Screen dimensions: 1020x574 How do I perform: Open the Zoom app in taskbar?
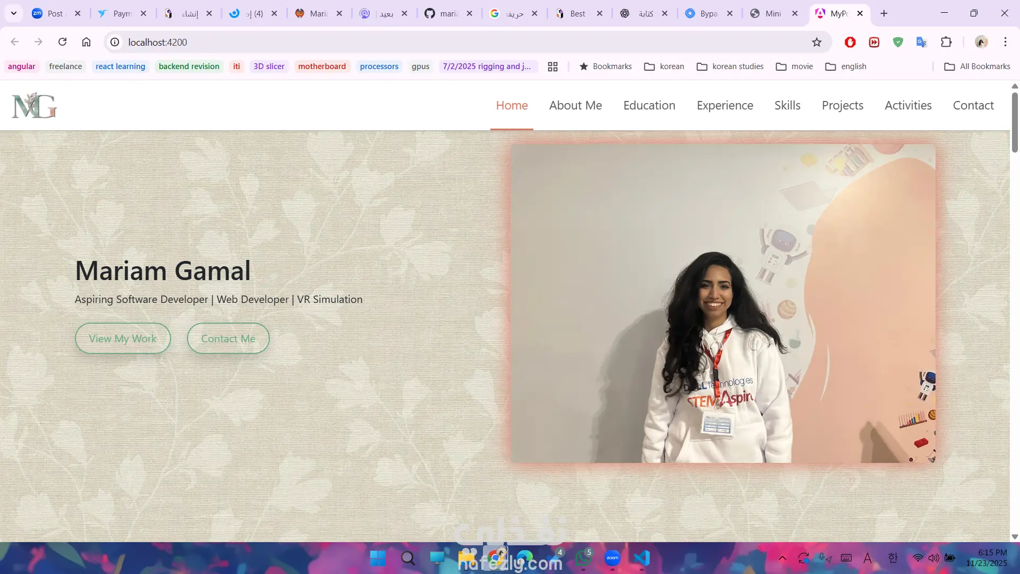612,558
